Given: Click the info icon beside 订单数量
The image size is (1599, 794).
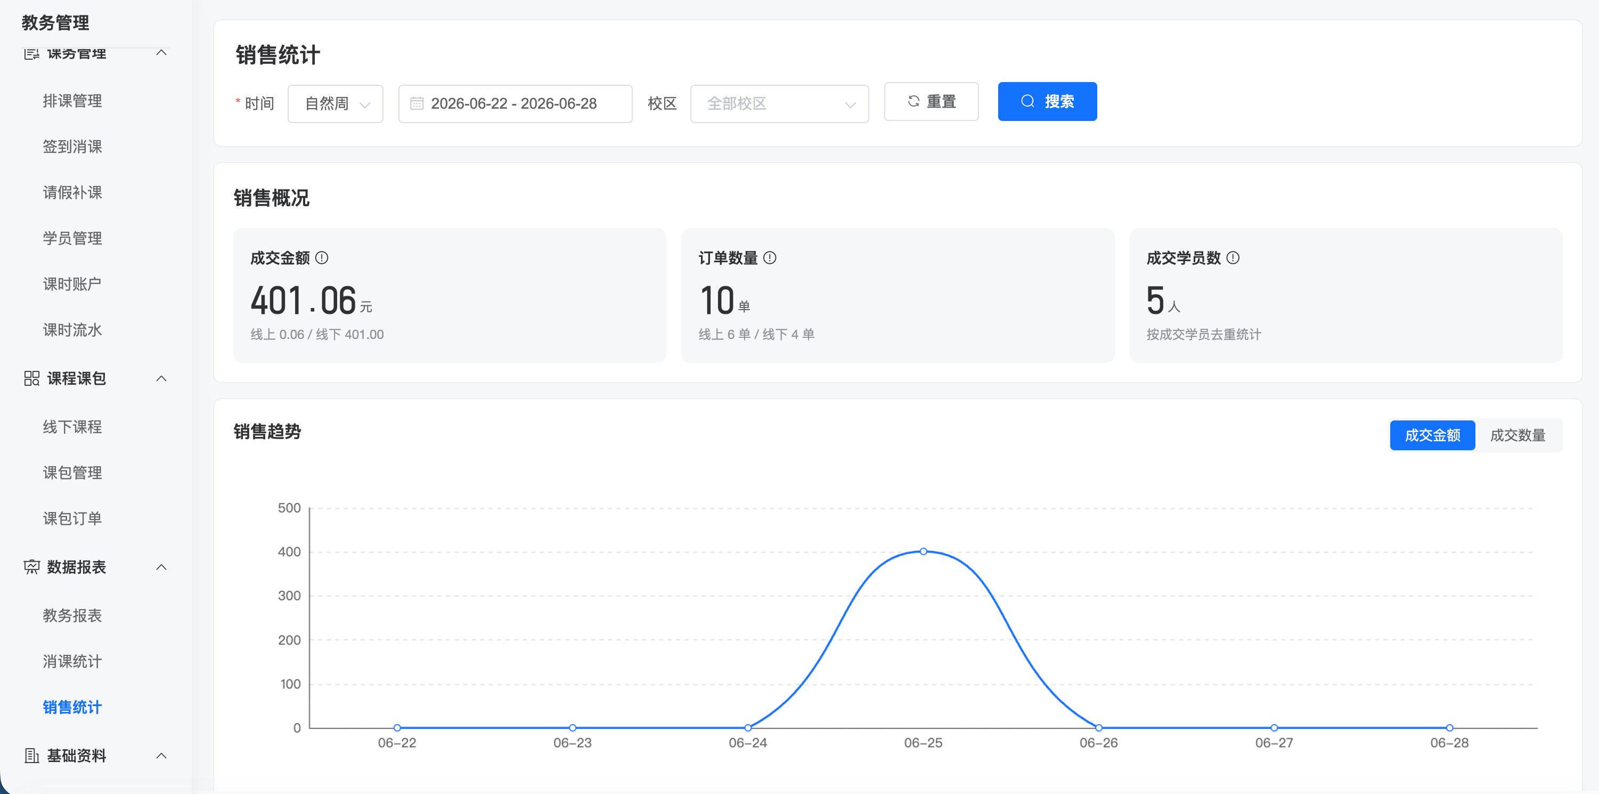Looking at the screenshot, I should tap(770, 257).
